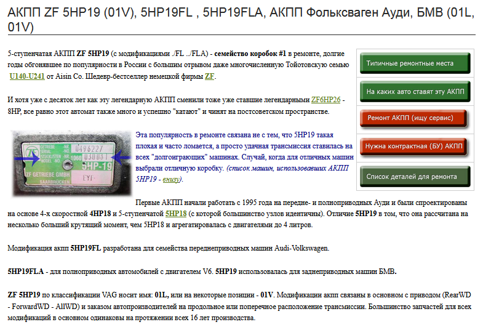Click the 'Типичные ремонтные места' green button
The width and height of the screenshot is (483, 330).
(415, 63)
